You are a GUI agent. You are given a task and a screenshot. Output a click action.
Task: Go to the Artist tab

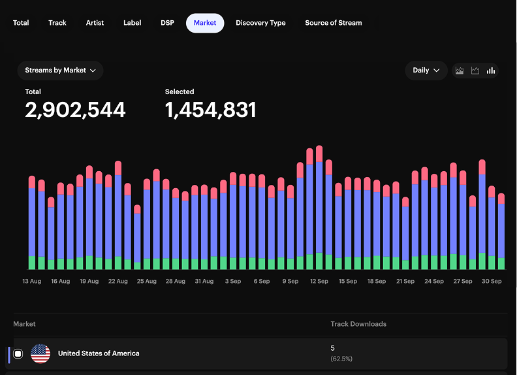pyautogui.click(x=95, y=23)
